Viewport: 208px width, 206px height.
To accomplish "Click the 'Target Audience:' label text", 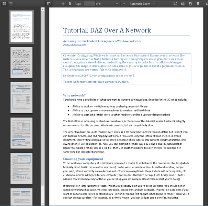I will click(x=75, y=82).
